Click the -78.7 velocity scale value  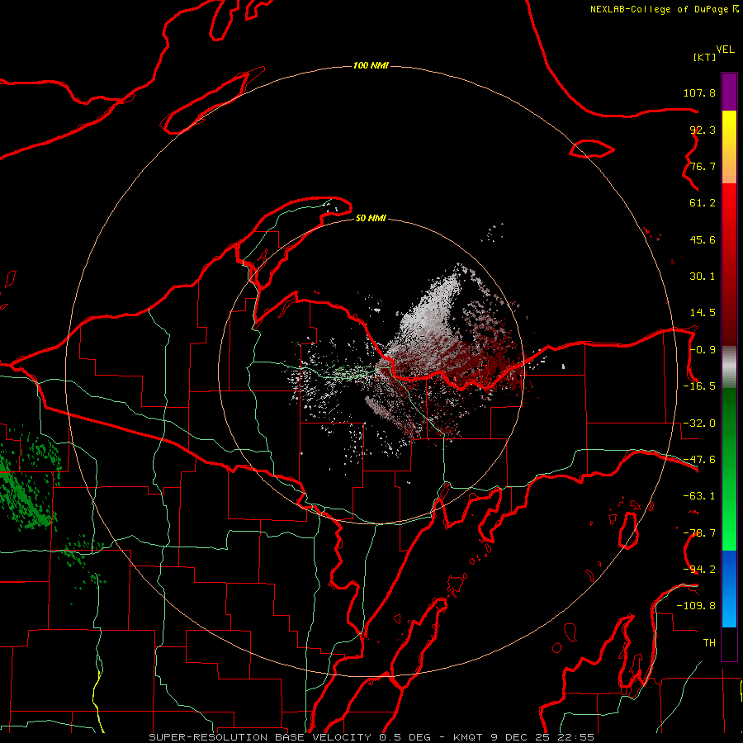[699, 533]
